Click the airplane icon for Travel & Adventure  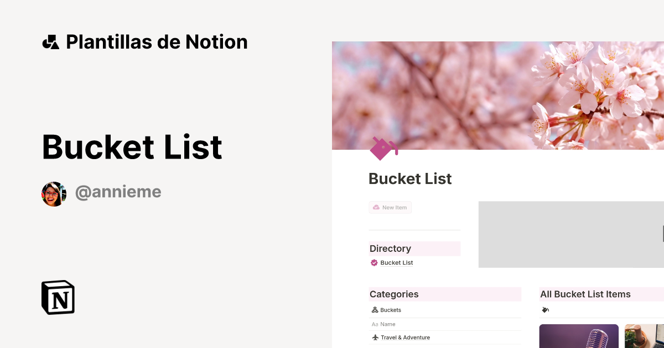[x=374, y=337]
